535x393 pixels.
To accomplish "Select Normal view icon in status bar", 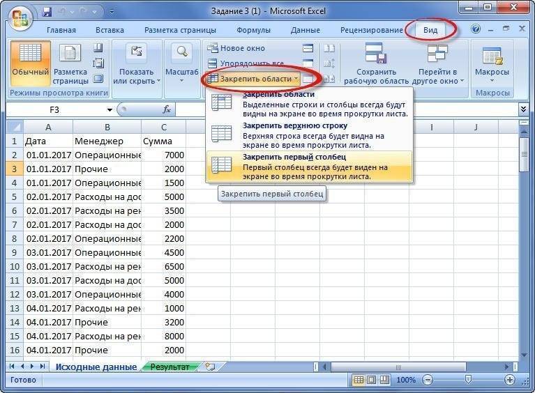I will [x=359, y=380].
